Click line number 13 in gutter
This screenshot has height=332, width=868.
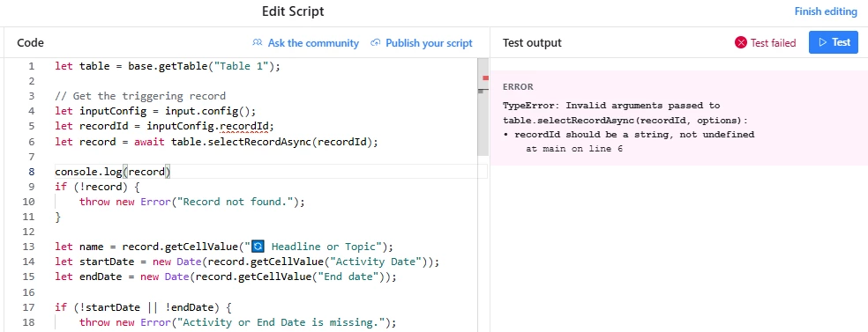tap(28, 247)
